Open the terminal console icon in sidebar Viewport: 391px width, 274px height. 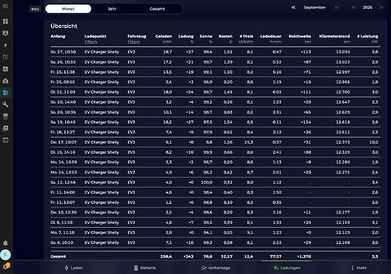click(5, 140)
